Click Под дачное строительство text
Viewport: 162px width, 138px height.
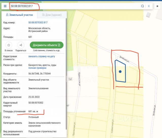click(x=42, y=131)
